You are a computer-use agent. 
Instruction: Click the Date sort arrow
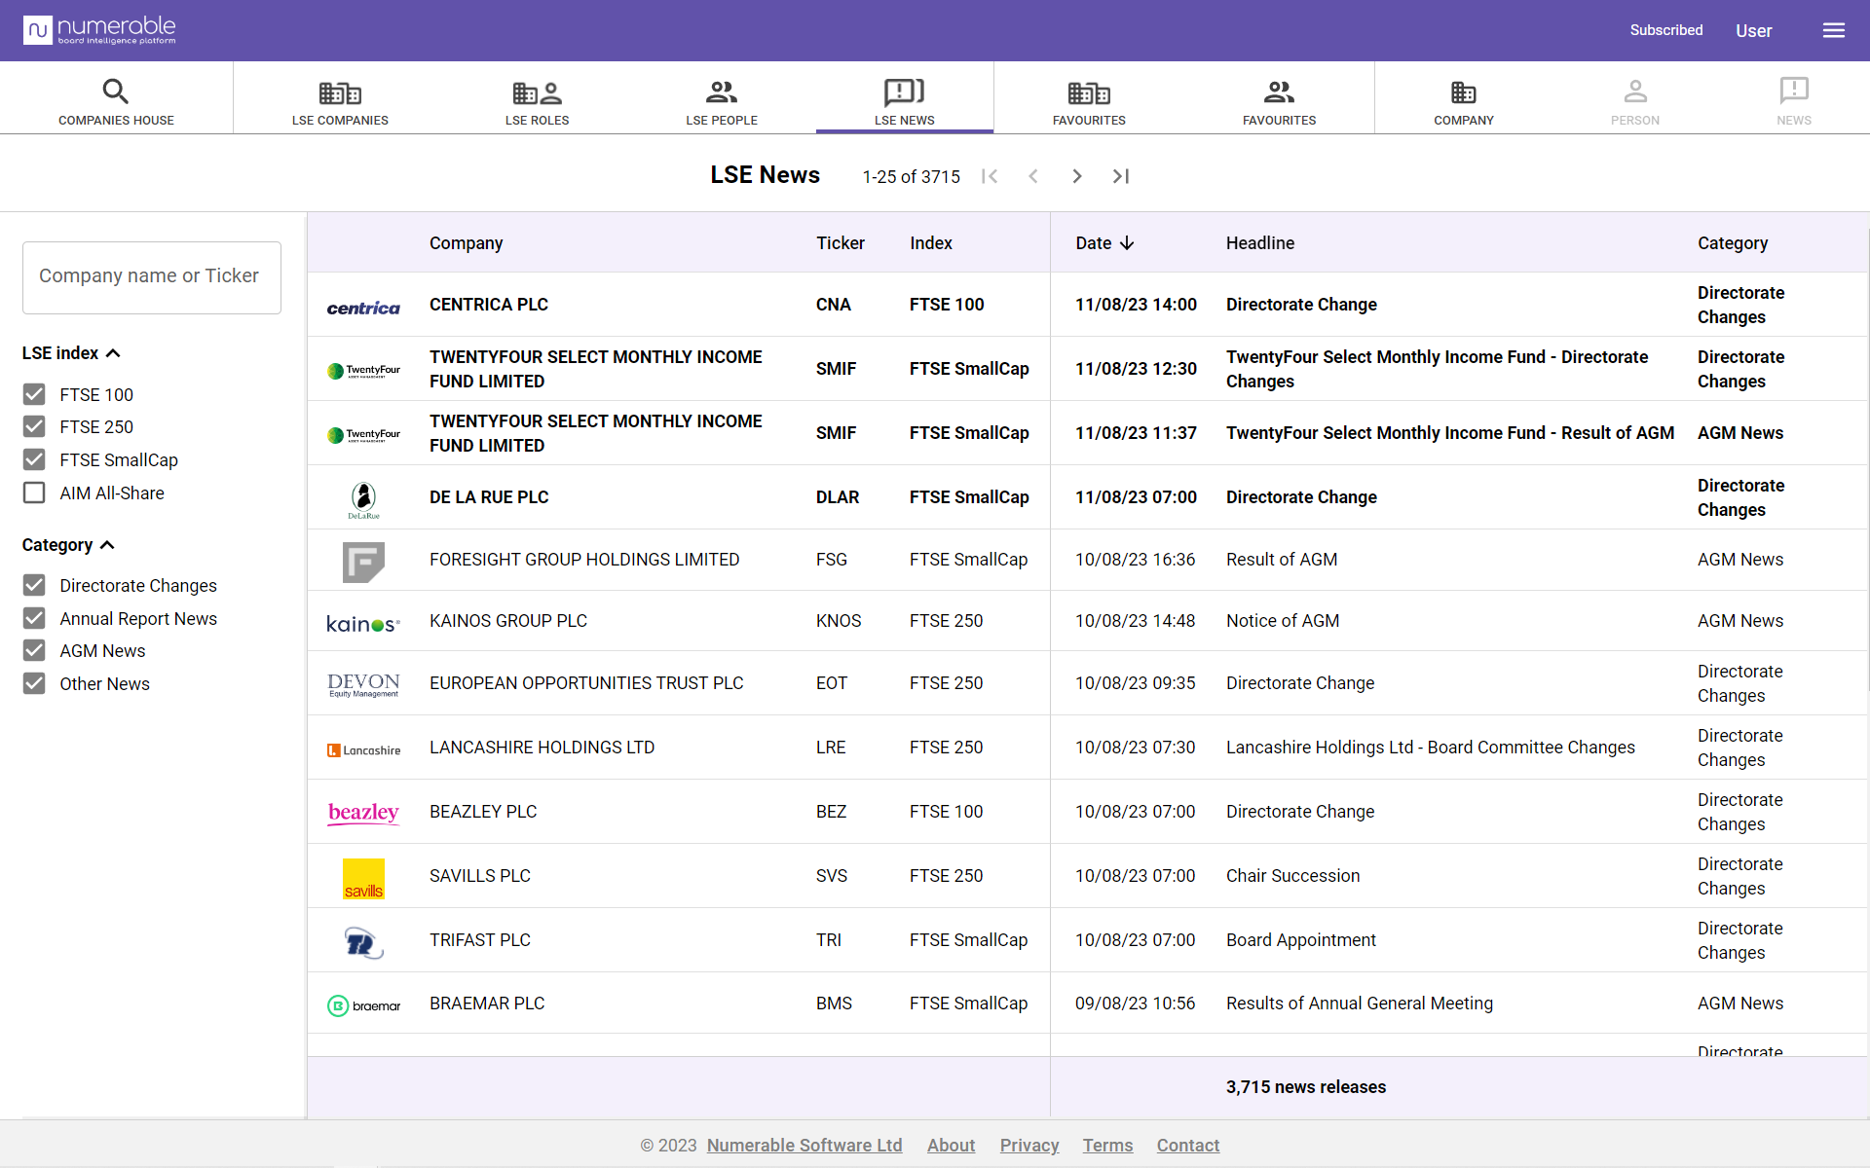1127,243
